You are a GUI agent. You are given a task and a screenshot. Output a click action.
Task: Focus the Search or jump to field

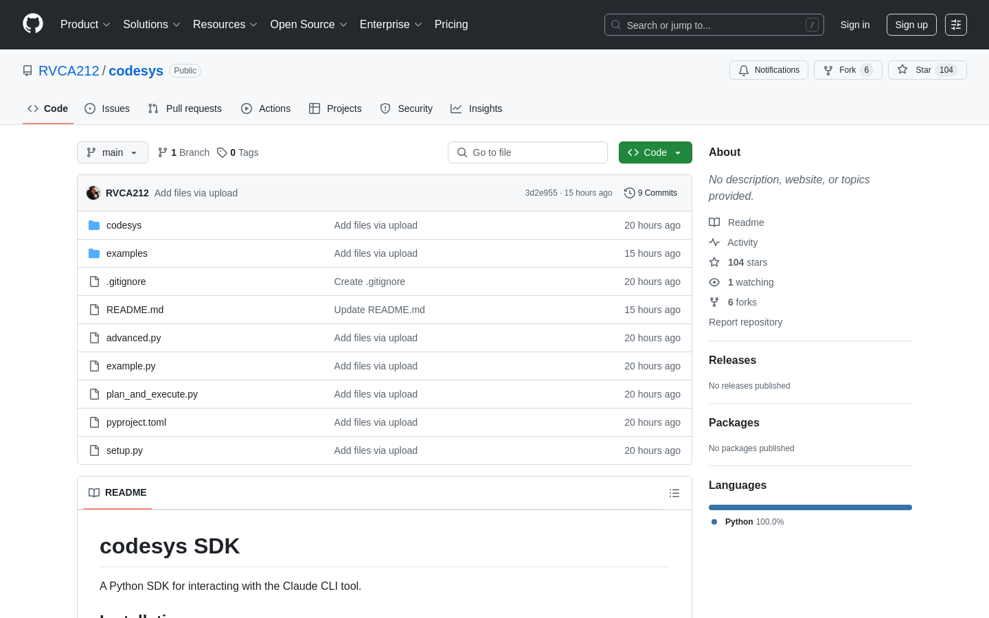[714, 25]
